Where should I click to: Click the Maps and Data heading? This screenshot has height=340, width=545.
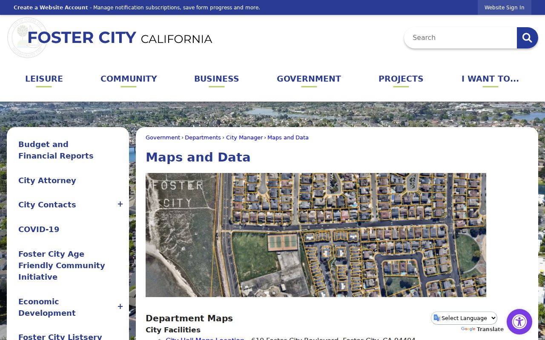click(x=198, y=157)
